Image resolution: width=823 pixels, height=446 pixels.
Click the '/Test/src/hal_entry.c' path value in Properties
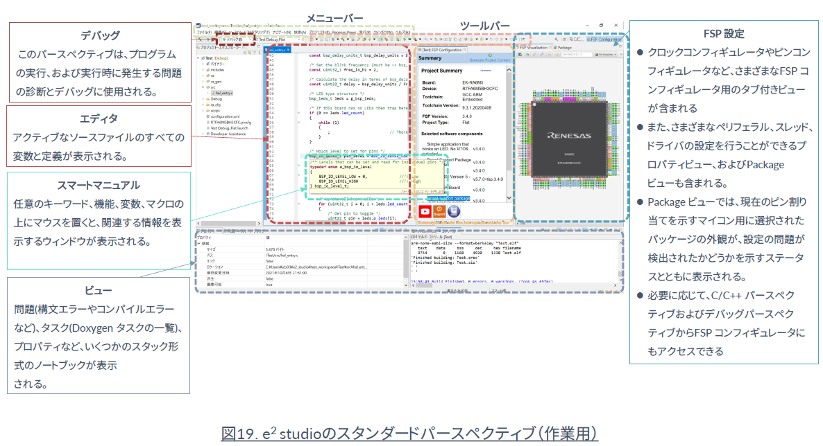point(281,256)
